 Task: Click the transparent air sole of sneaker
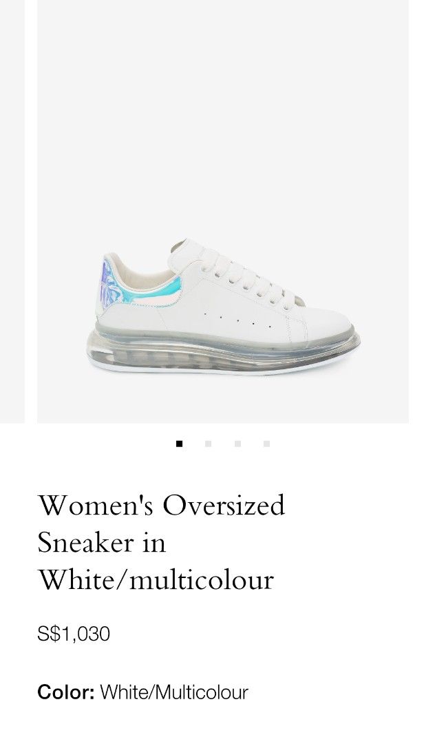[223, 353]
